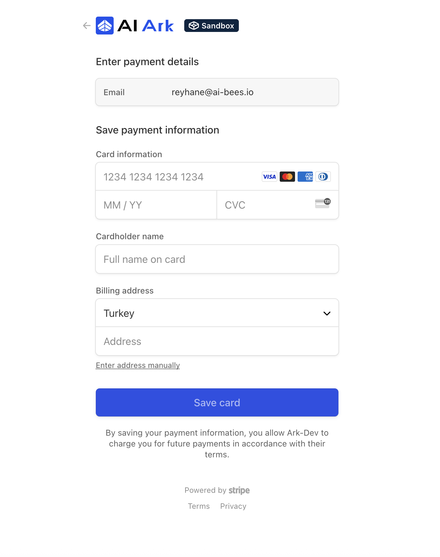The image size is (440, 557).
Task: Click the Sandbox badge cube icon
Action: [x=194, y=26]
